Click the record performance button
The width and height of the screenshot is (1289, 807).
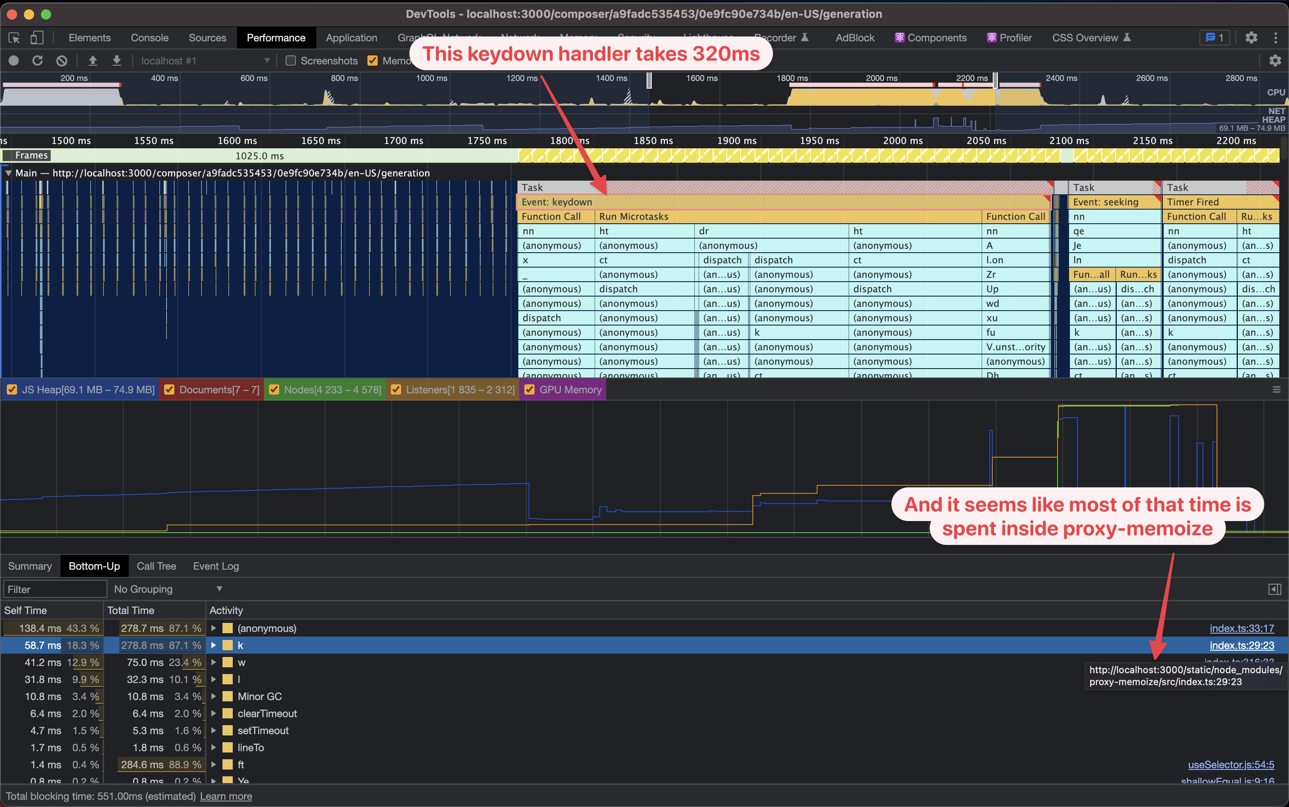click(13, 61)
